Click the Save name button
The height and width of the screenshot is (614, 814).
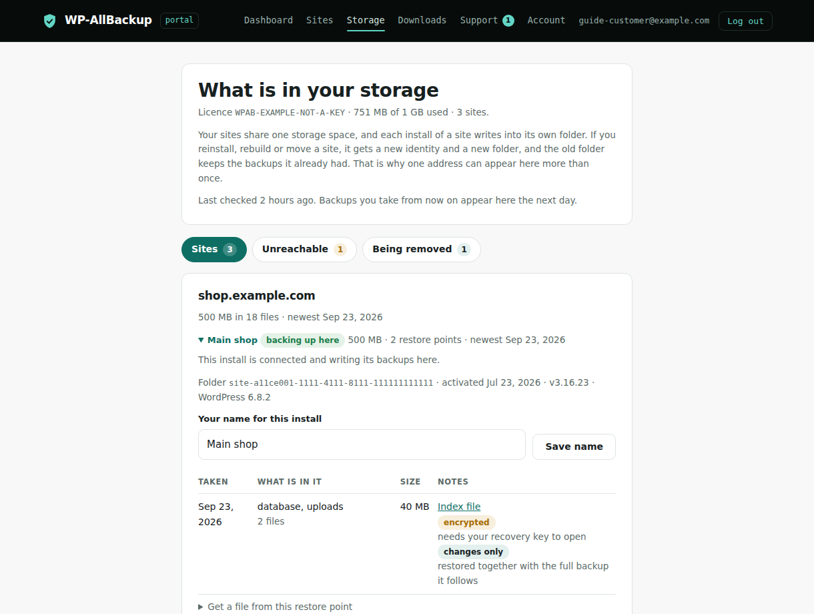point(574,447)
